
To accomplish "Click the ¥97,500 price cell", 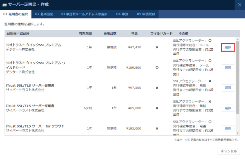I will [x=134, y=88].
